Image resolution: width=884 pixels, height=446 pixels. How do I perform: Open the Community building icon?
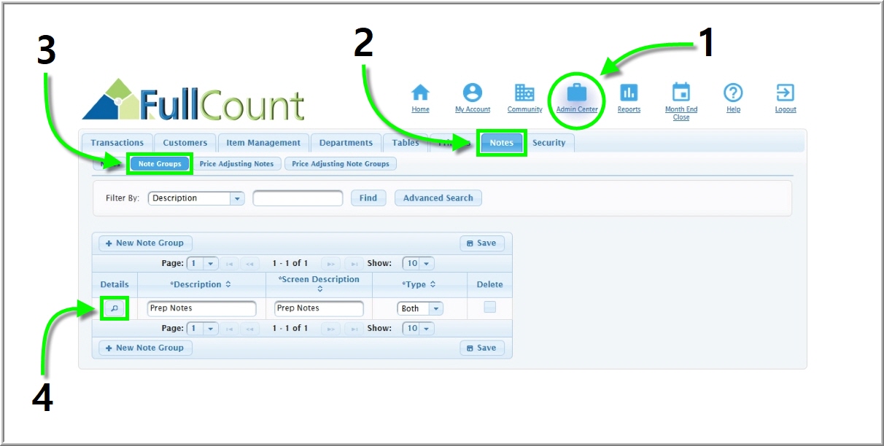pos(524,93)
